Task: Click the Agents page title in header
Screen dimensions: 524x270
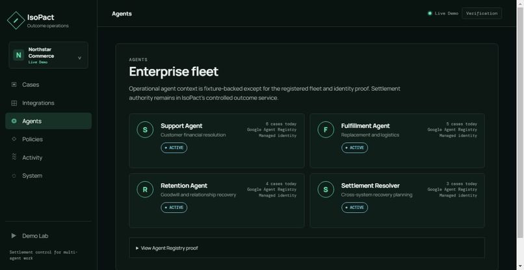Action: pos(122,14)
